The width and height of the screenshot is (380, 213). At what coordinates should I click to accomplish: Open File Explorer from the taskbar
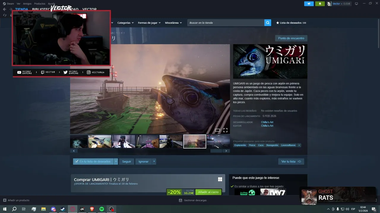pyautogui.click(x=43, y=209)
